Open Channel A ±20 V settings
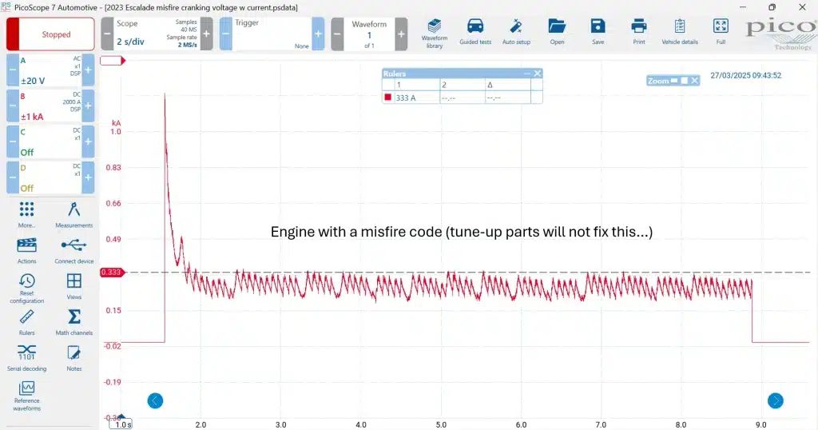818x430 pixels. [50, 70]
